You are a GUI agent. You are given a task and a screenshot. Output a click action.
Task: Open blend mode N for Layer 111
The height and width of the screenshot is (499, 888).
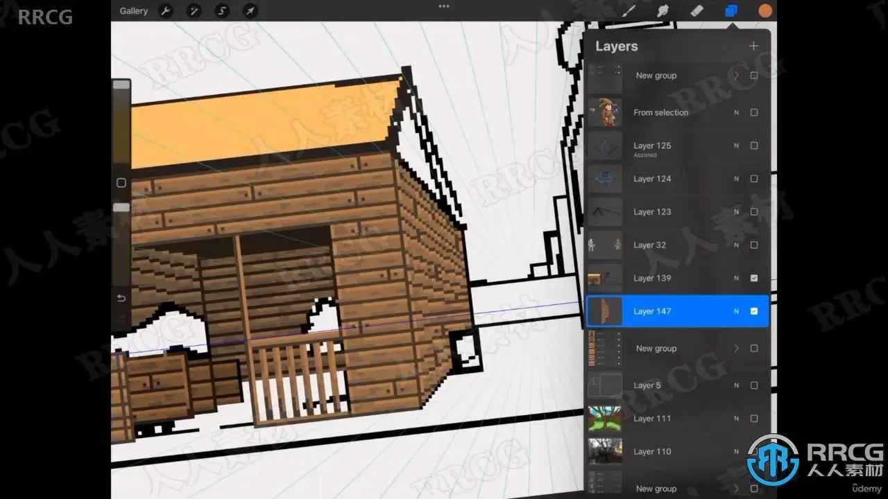(736, 419)
